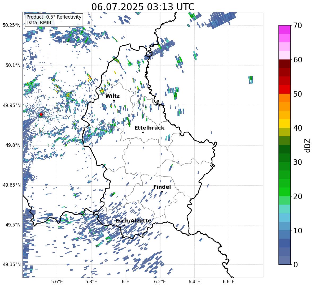Click the Esch/Alzette city label
This screenshot has height=287, width=314.
coord(133,221)
